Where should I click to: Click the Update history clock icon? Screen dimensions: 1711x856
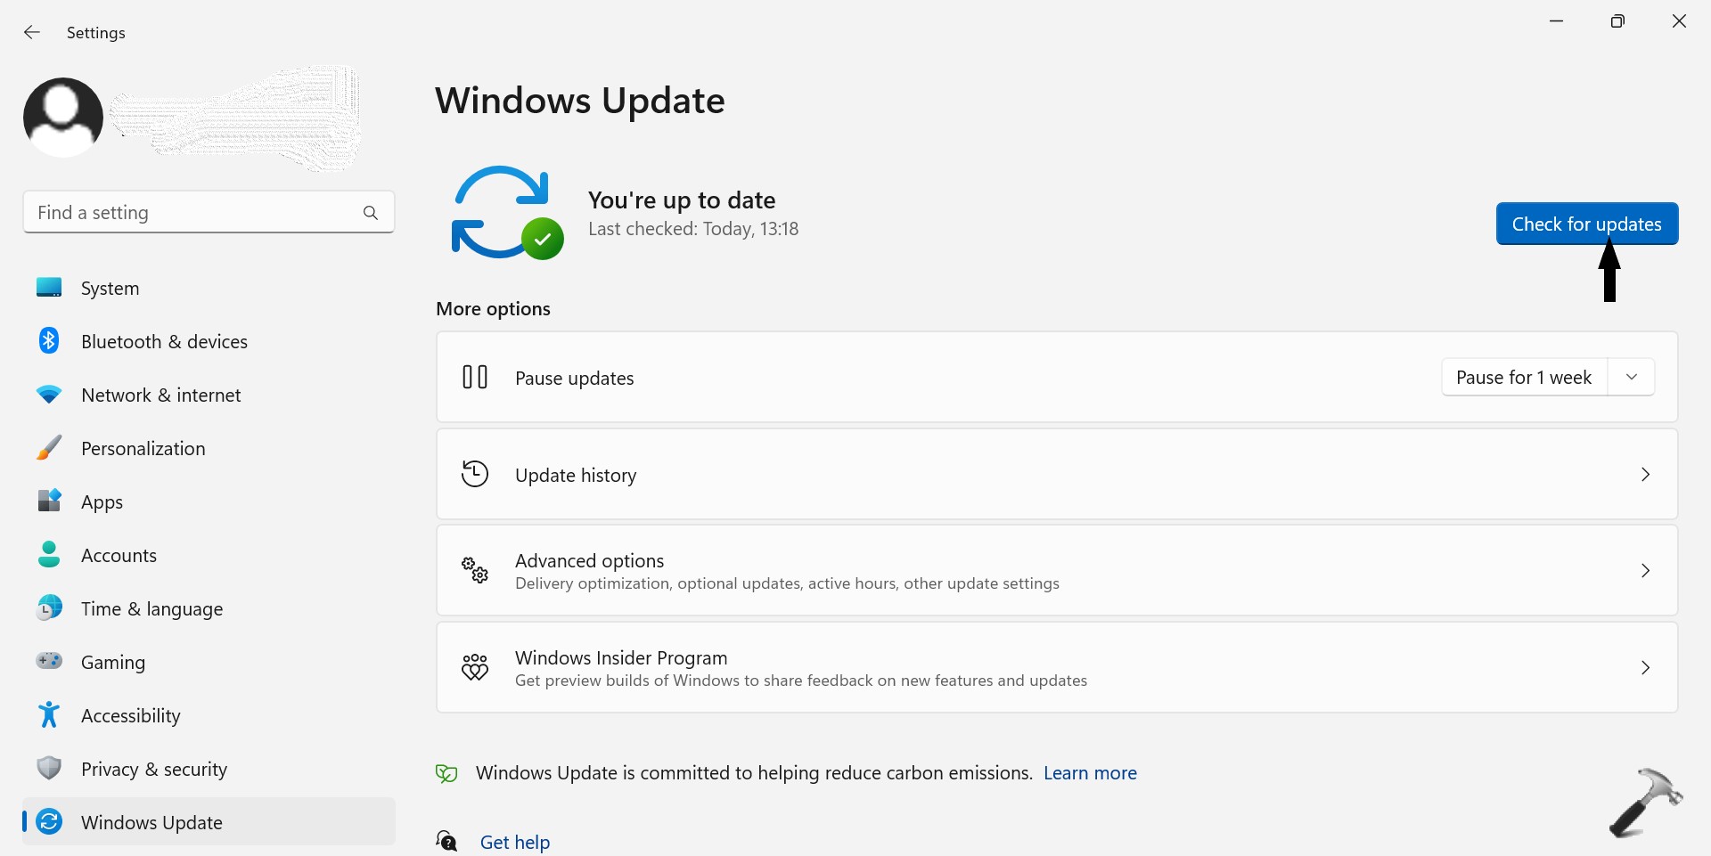click(x=475, y=474)
